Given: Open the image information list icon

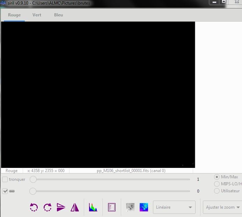Looking at the screenshot, I should 112,207.
